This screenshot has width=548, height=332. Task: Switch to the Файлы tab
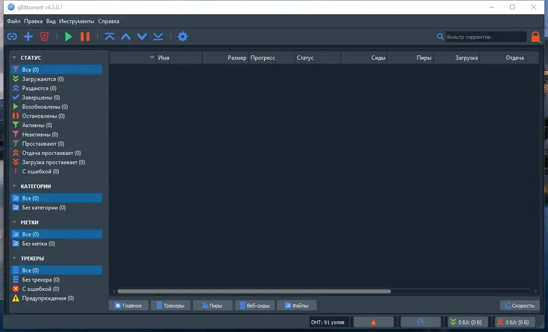[x=296, y=306]
